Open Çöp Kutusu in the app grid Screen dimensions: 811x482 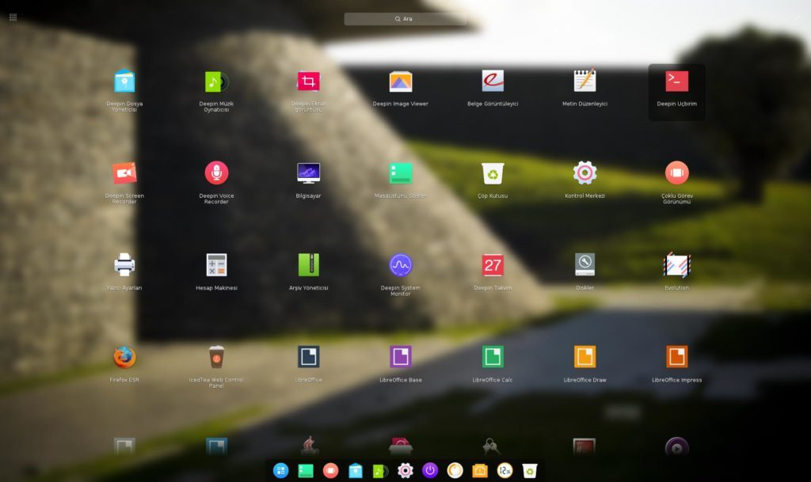(x=493, y=173)
